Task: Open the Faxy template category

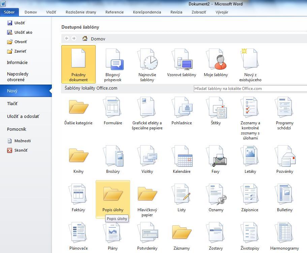Action: point(216,160)
